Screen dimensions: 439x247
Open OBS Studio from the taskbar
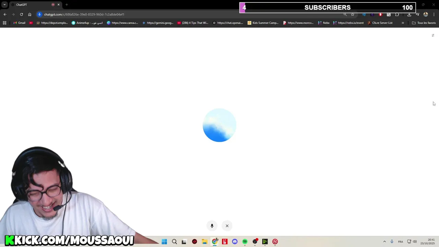pyautogui.click(x=255, y=242)
